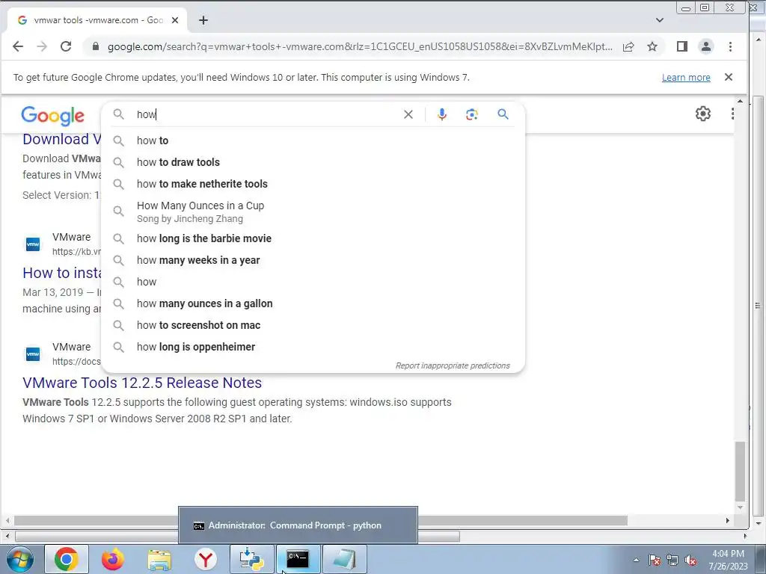Click the page horizontal scrollbar

click(x=320, y=521)
